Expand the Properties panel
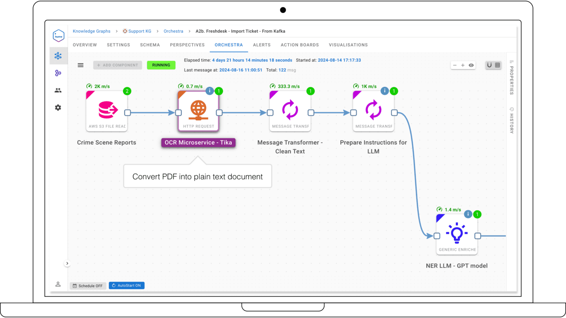The image size is (566, 318). (x=511, y=79)
